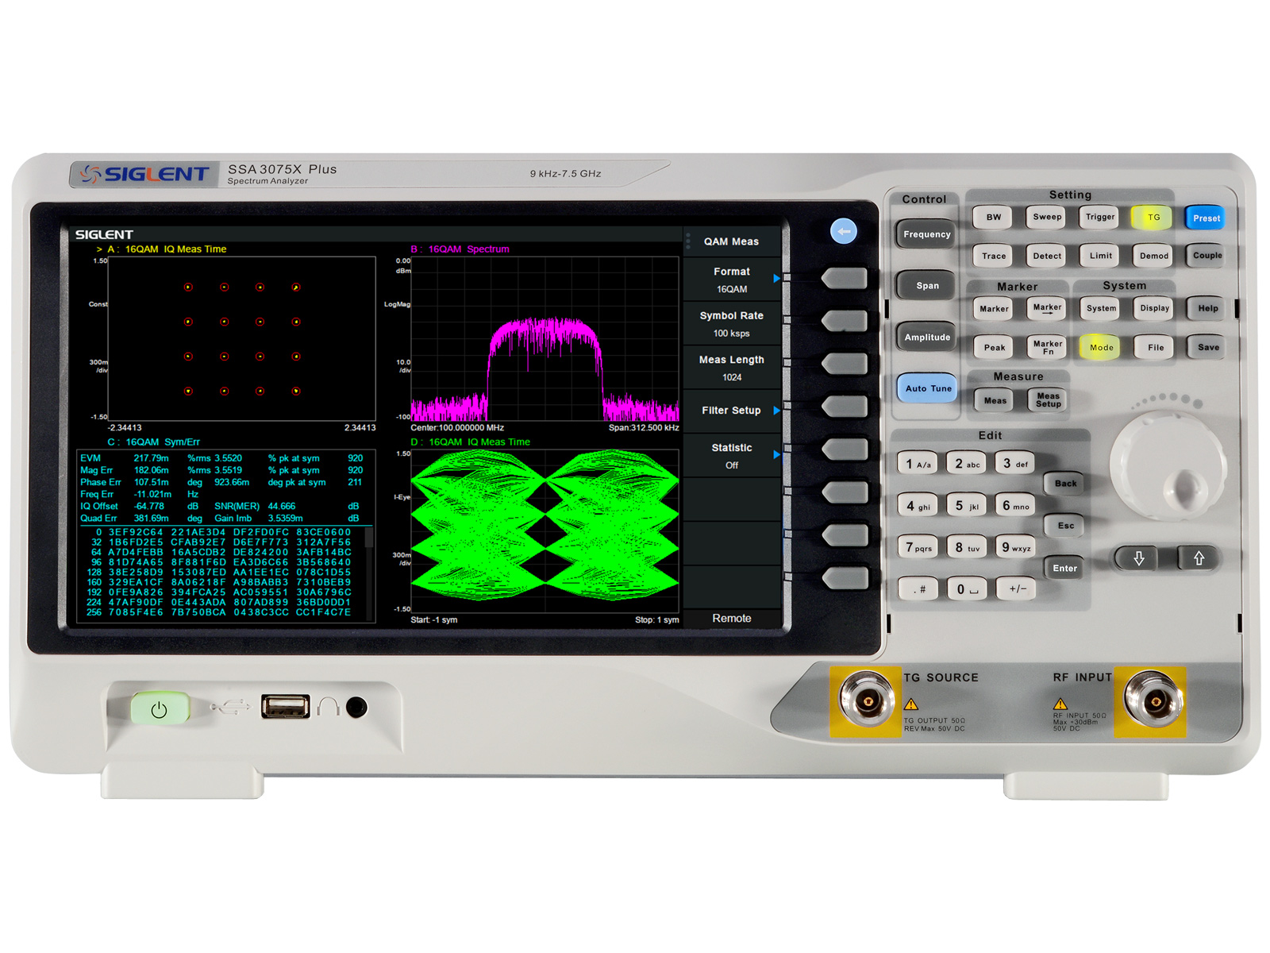This screenshot has width=1270, height=953.
Task: Push the Couple button
Action: point(1206,256)
